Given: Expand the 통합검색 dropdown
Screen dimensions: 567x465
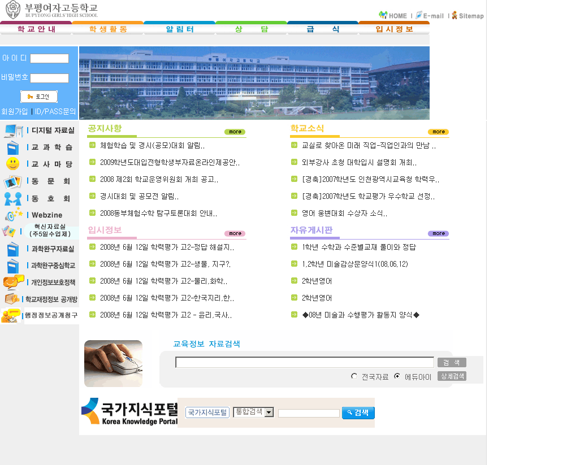Looking at the screenshot, I should [x=269, y=412].
